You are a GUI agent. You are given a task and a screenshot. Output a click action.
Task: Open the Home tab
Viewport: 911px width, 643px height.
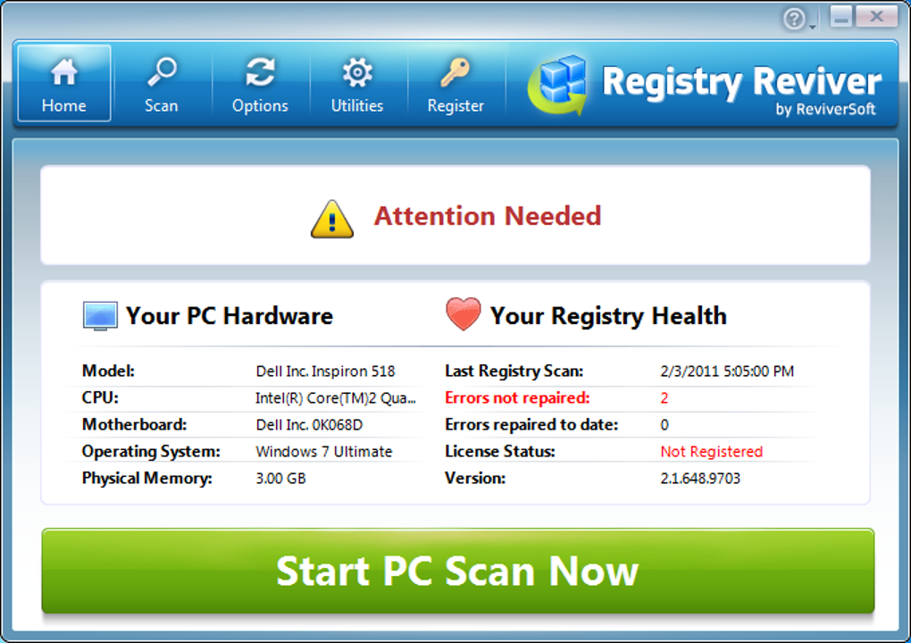pyautogui.click(x=64, y=83)
